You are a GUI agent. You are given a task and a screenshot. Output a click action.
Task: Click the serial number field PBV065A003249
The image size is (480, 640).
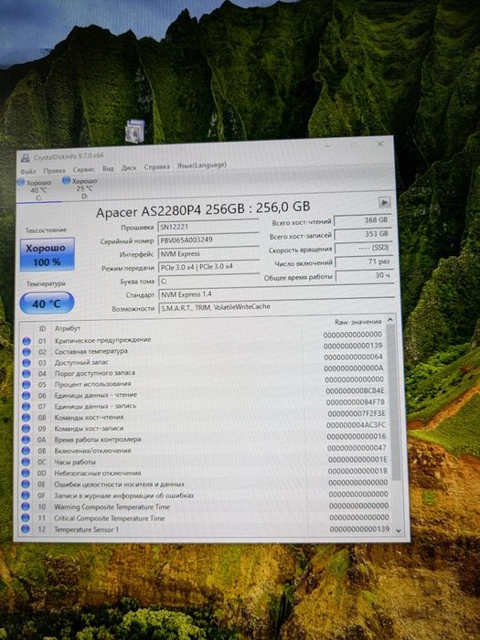click(x=208, y=240)
